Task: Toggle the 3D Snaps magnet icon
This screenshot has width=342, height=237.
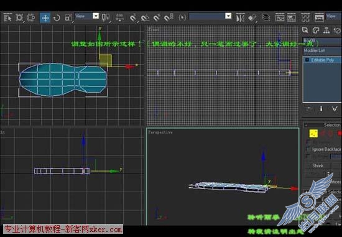Action: (x=133, y=17)
